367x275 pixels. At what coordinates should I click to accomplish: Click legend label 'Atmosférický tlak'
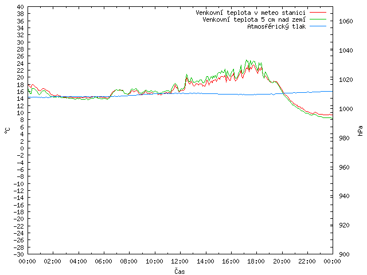(x=276, y=27)
